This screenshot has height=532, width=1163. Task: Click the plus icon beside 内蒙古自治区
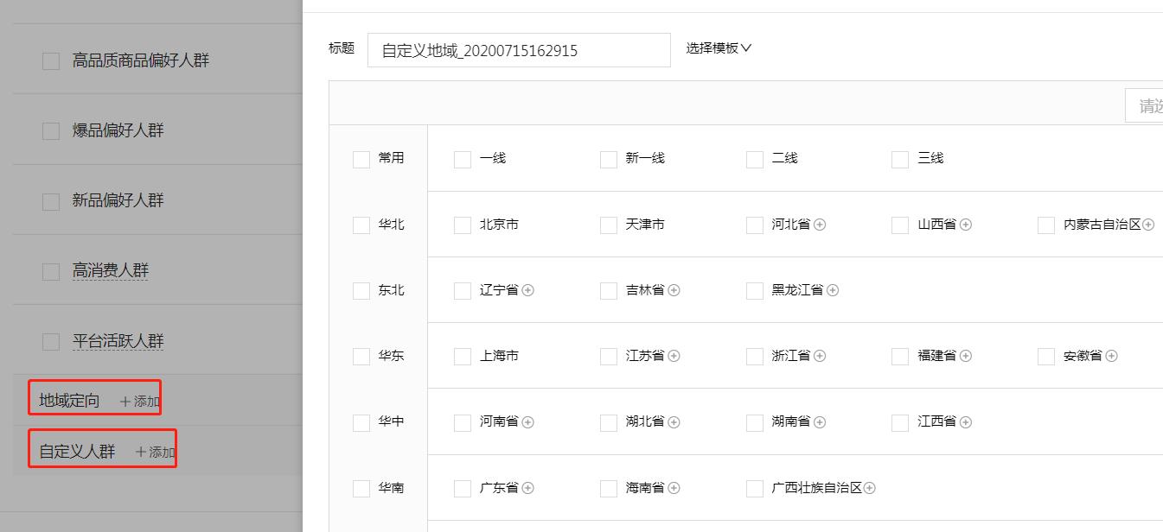1149,225
